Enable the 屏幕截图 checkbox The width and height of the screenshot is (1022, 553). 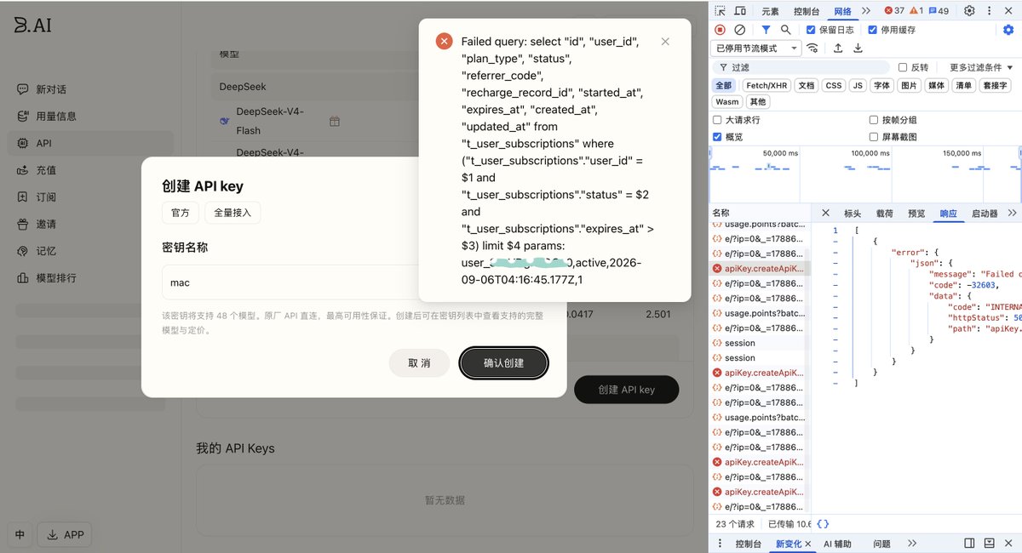pos(874,136)
